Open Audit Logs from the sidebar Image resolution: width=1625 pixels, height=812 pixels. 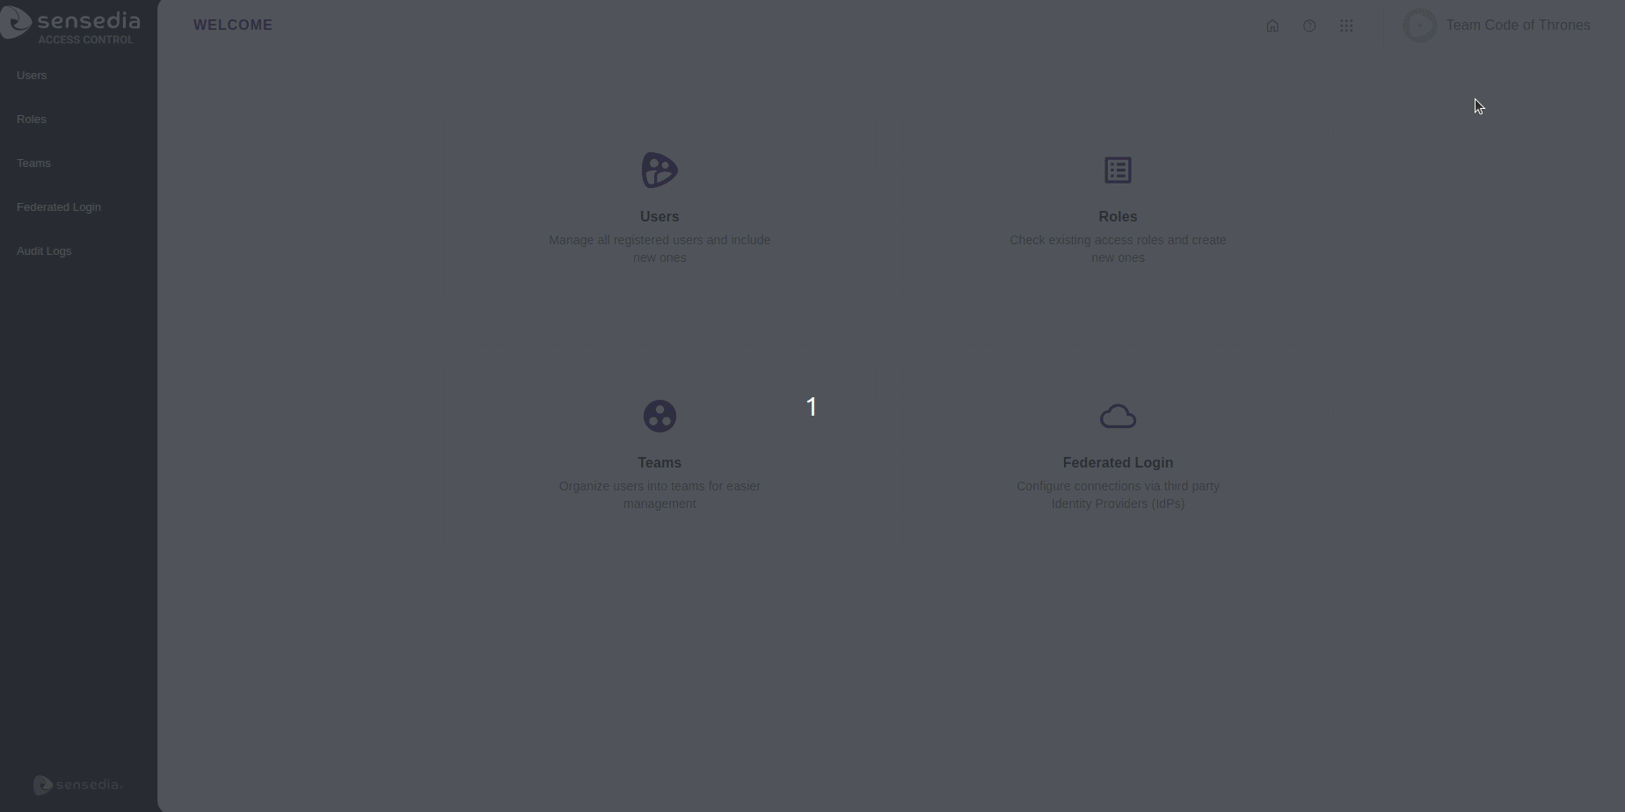(44, 250)
